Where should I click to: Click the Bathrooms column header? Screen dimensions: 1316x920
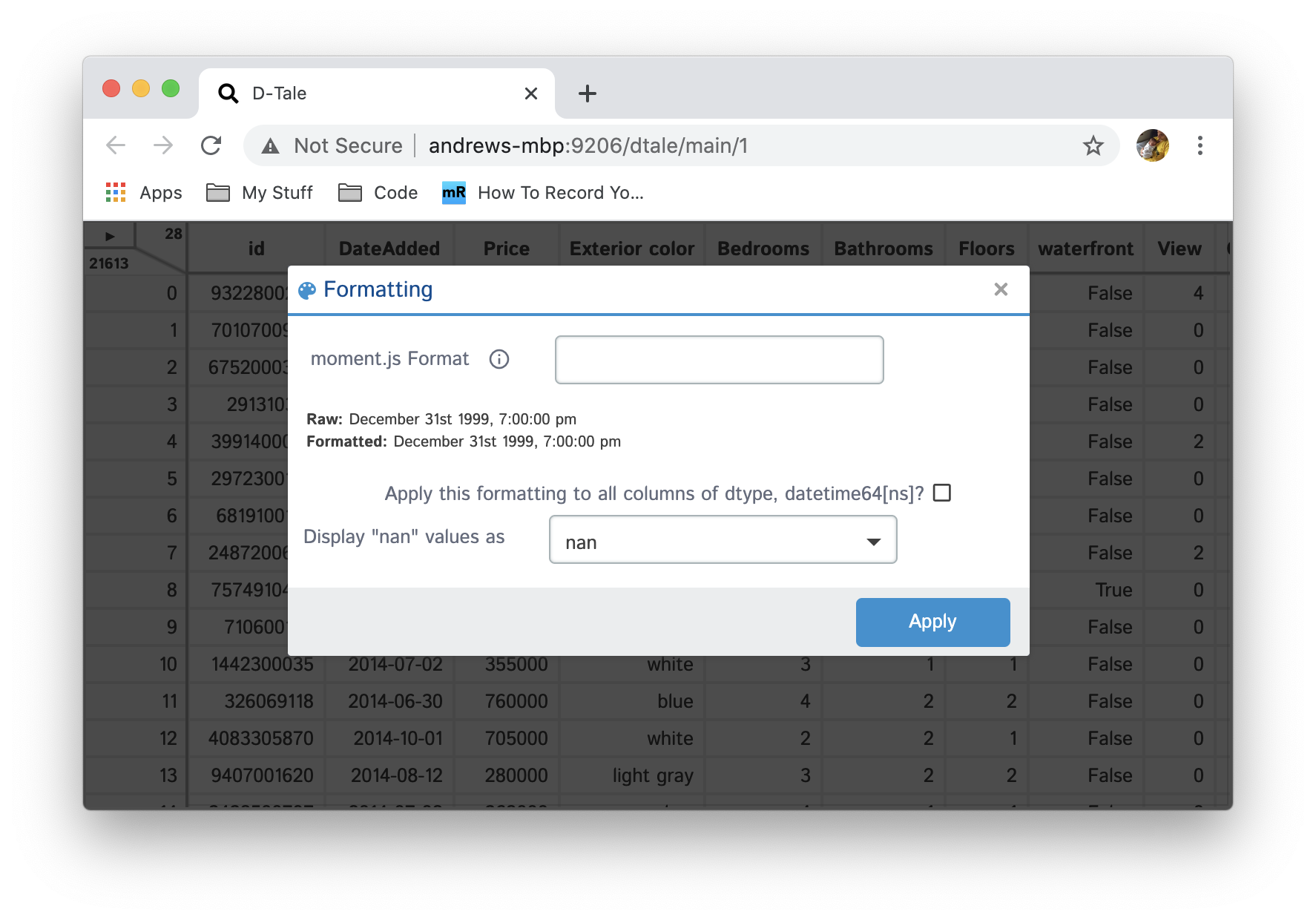pyautogui.click(x=884, y=249)
